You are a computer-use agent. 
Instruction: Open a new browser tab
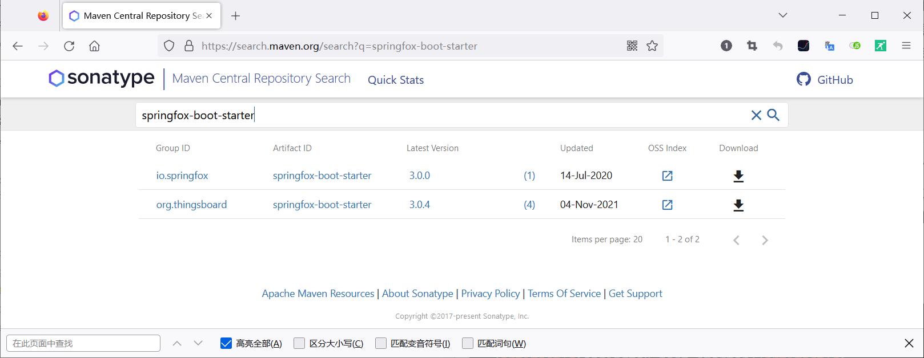235,16
